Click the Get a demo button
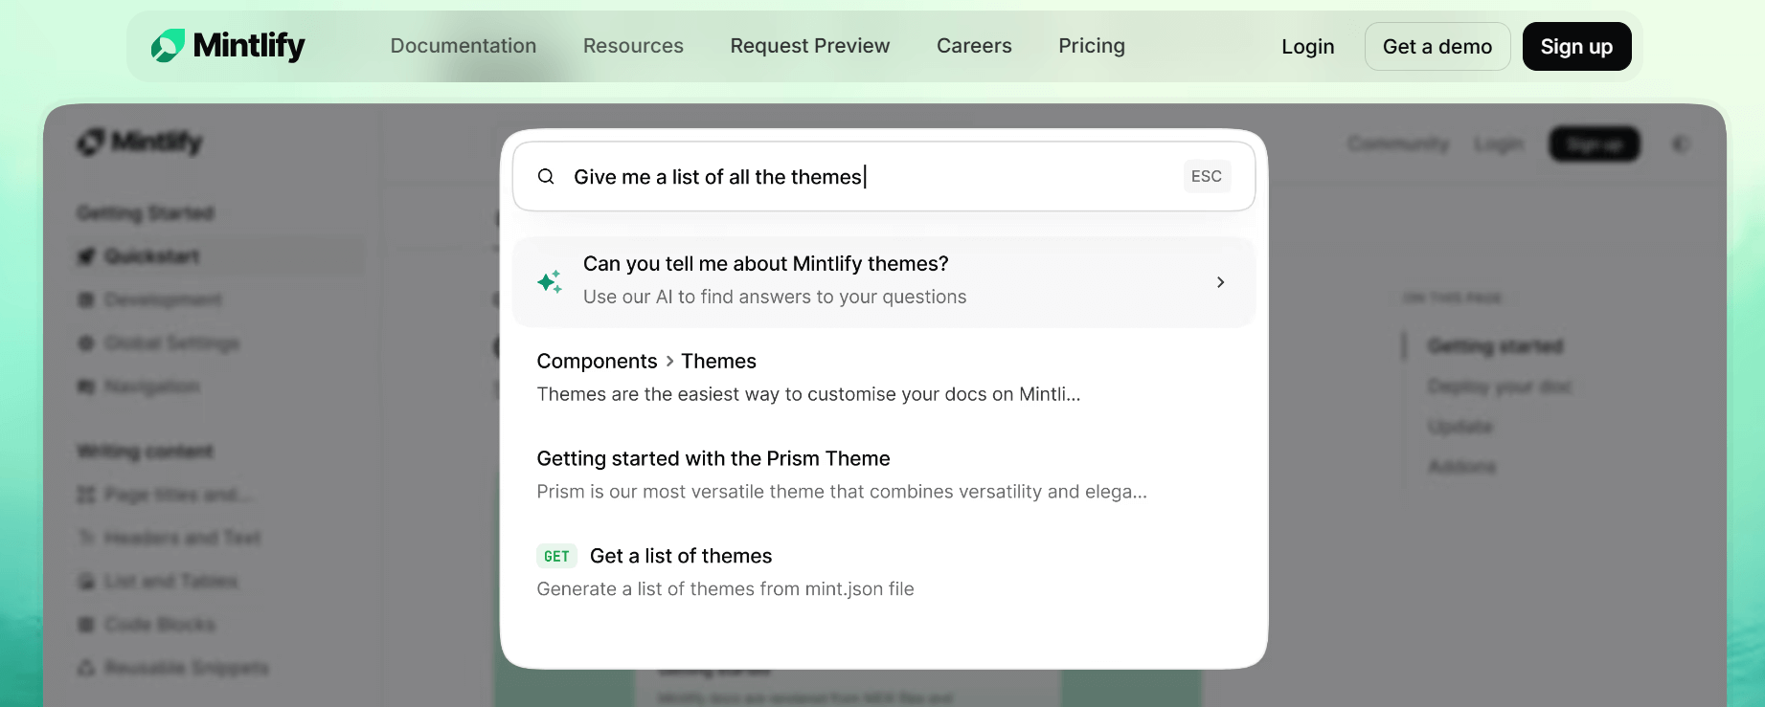Viewport: 1765px width, 707px height. click(1437, 47)
